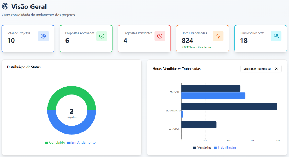Click the radar icon beside Visão Geral title
Screen dimensions: 289x157
[x=5, y=6]
